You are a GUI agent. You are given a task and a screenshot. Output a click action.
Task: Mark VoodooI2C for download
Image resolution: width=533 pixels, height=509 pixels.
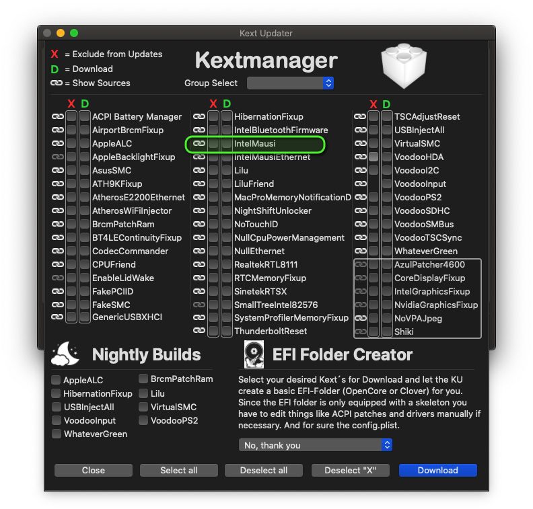click(386, 170)
